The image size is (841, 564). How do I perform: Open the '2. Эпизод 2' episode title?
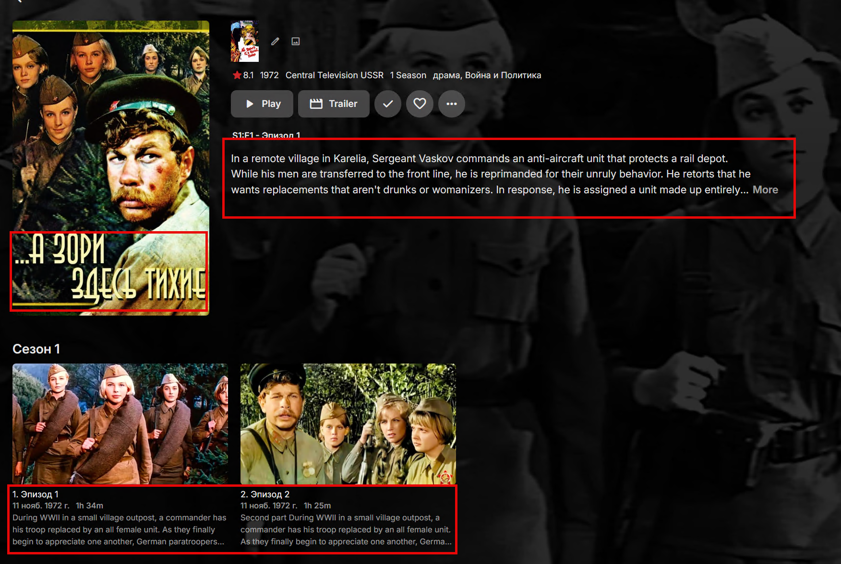point(265,494)
